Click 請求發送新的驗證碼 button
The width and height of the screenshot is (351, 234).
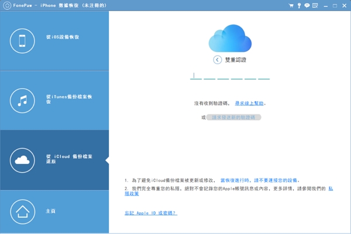coord(233,117)
